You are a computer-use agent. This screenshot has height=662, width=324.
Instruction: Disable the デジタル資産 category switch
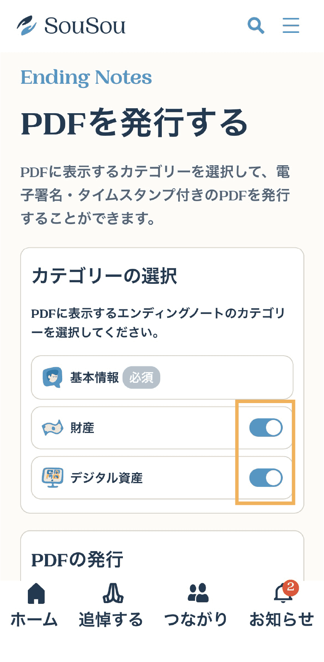tap(266, 478)
